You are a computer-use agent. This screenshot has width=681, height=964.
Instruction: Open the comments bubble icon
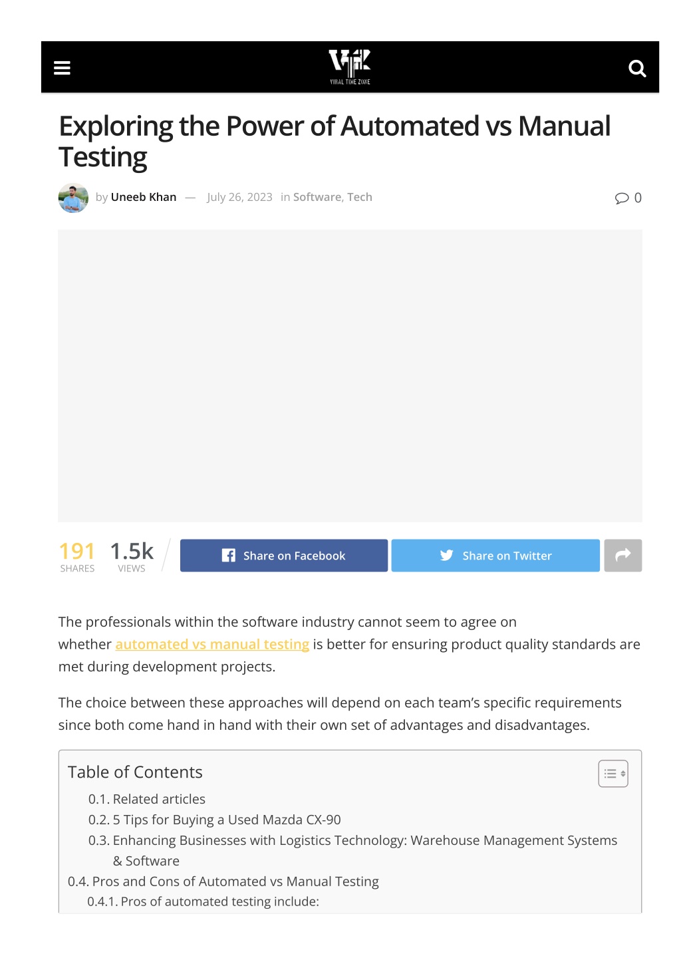(x=622, y=198)
